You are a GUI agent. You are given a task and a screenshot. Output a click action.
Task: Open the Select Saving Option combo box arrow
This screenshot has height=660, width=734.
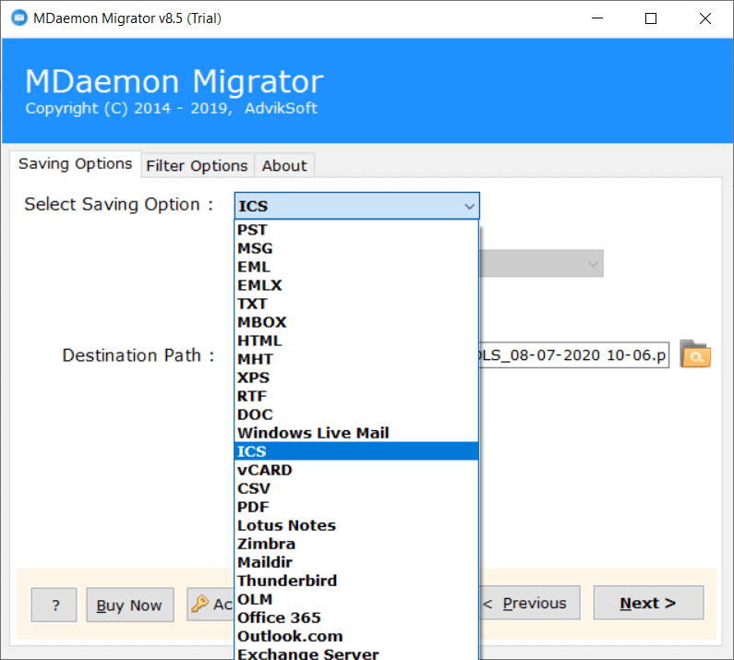(469, 206)
